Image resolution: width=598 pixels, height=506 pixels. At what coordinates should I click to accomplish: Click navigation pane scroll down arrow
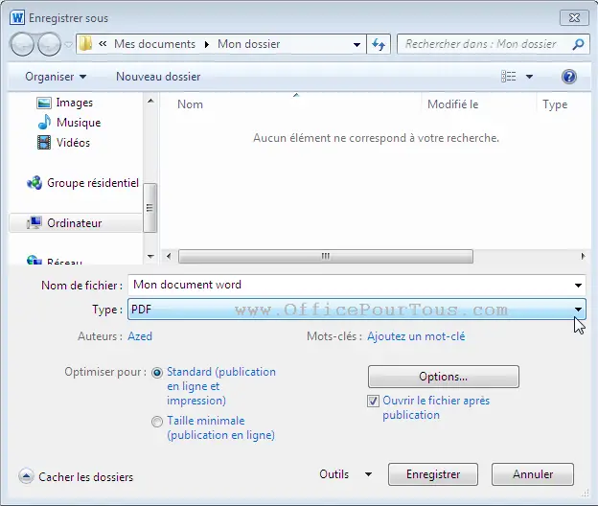(x=150, y=256)
